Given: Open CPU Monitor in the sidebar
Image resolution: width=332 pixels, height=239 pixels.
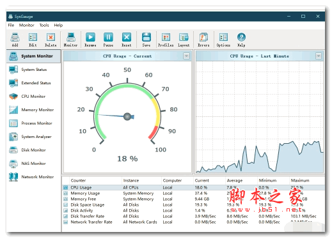Looking at the screenshot, I should [33, 96].
